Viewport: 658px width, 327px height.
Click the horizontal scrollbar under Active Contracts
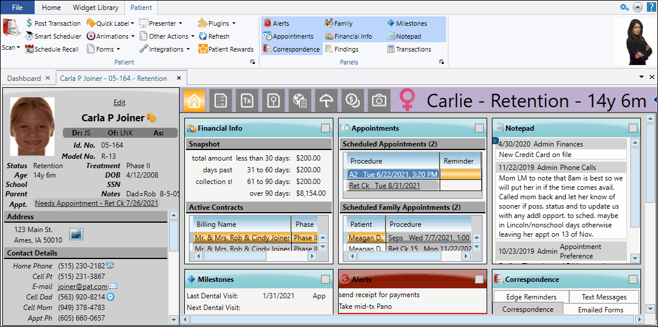click(x=235, y=256)
